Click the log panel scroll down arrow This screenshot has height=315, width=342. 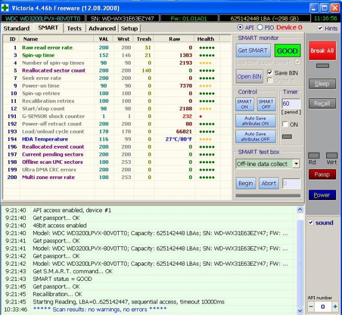pos(300,311)
